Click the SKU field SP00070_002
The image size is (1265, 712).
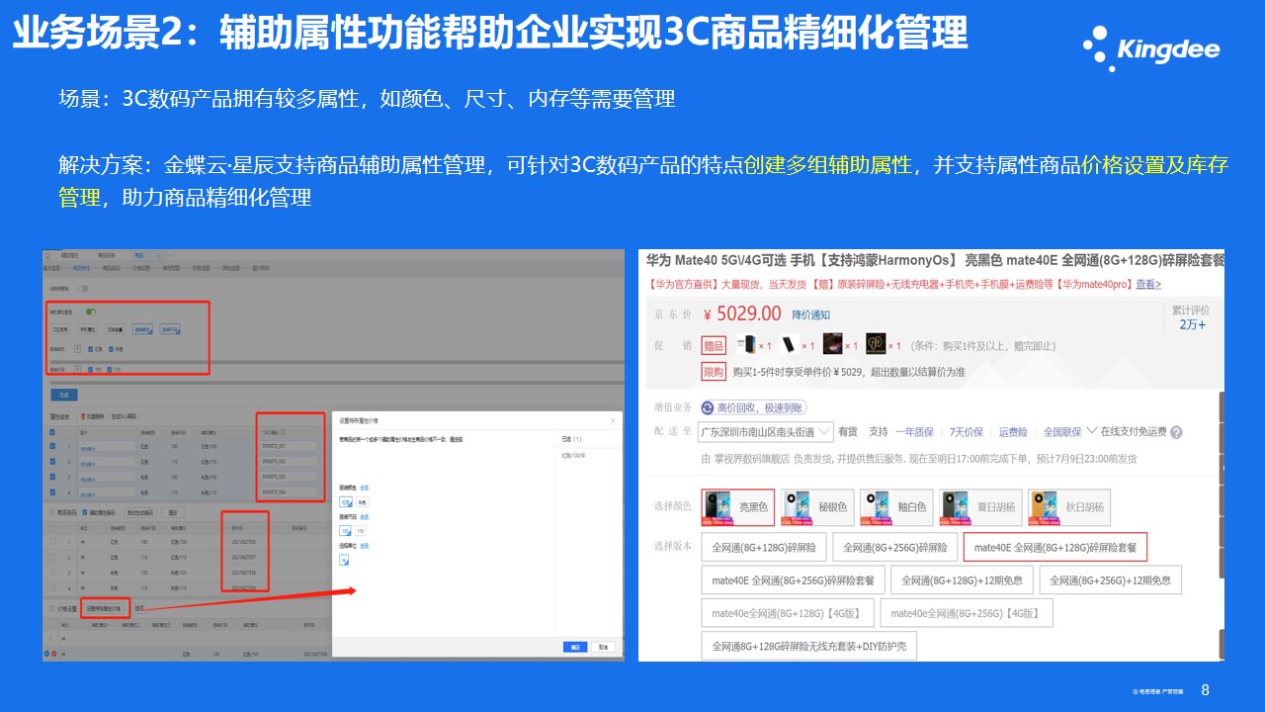point(288,462)
